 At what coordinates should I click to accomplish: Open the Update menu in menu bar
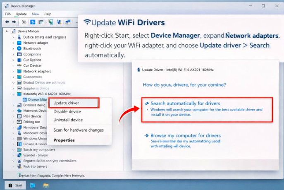coord(21,14)
